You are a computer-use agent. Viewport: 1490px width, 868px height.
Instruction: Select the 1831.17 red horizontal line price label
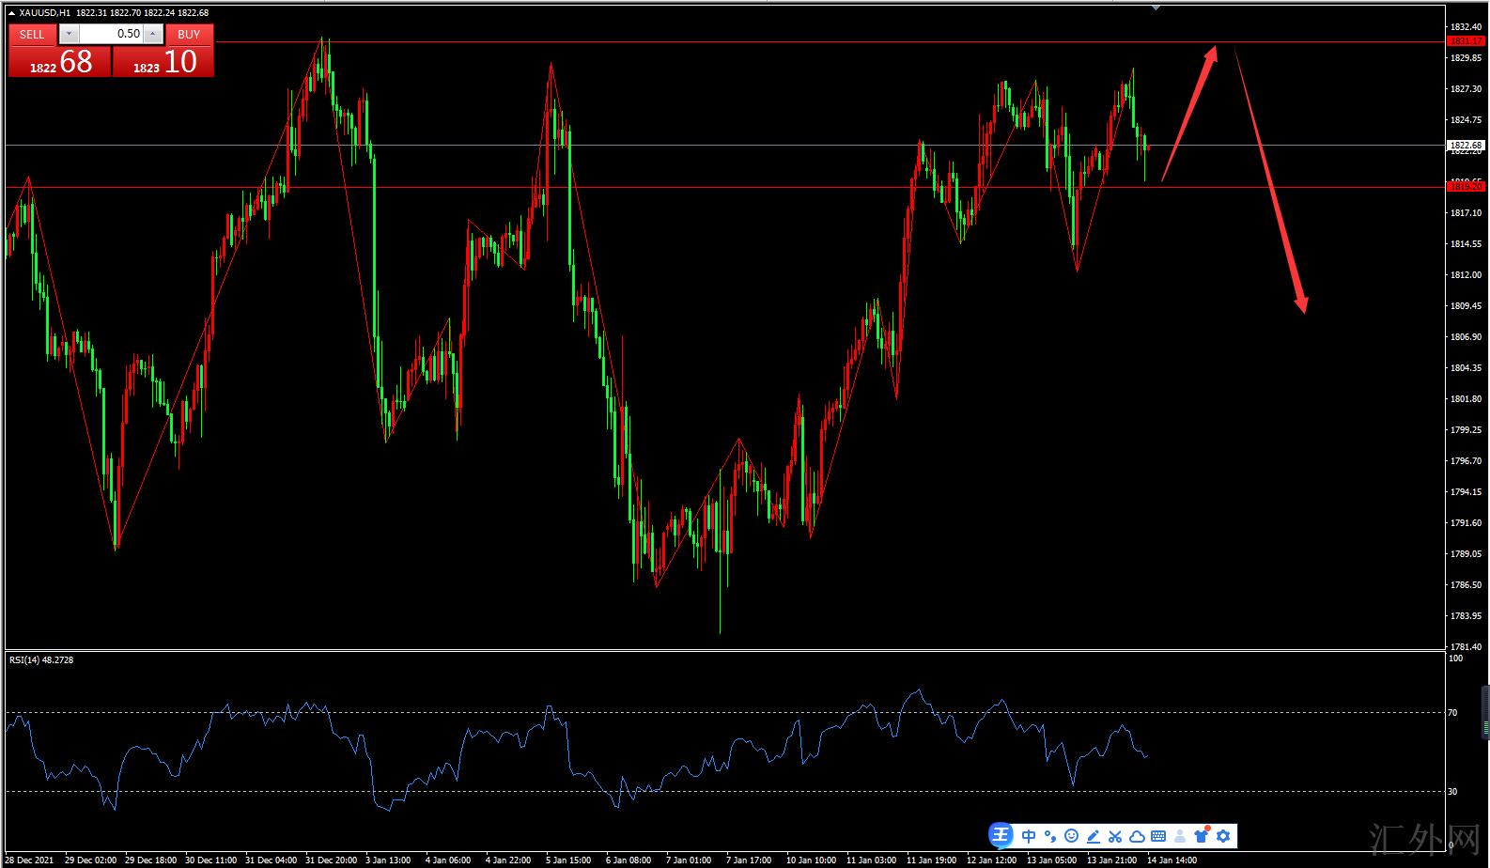tap(1465, 41)
